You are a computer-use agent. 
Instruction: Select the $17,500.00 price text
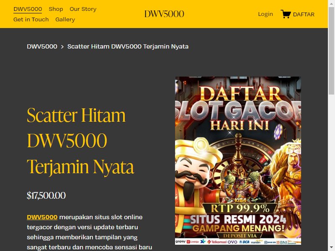(x=46, y=195)
